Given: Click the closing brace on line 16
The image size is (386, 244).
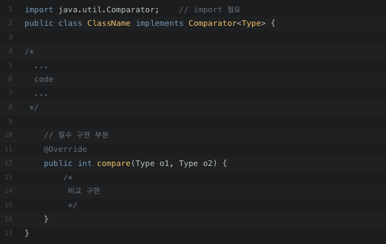Looking at the screenshot, I should [46, 219].
